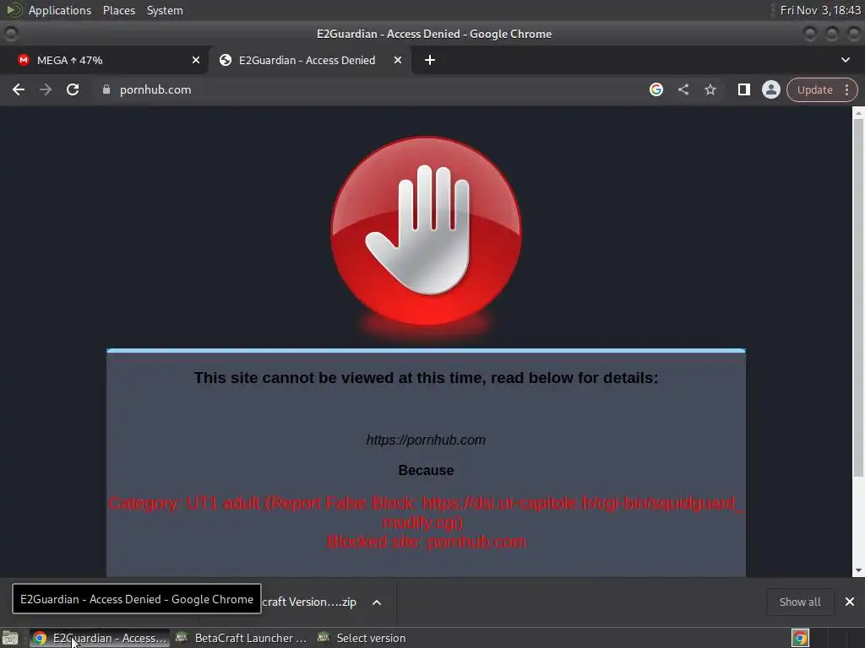Image resolution: width=865 pixels, height=648 pixels.
Task: Click the scrollbar up arrow
Action: click(858, 112)
